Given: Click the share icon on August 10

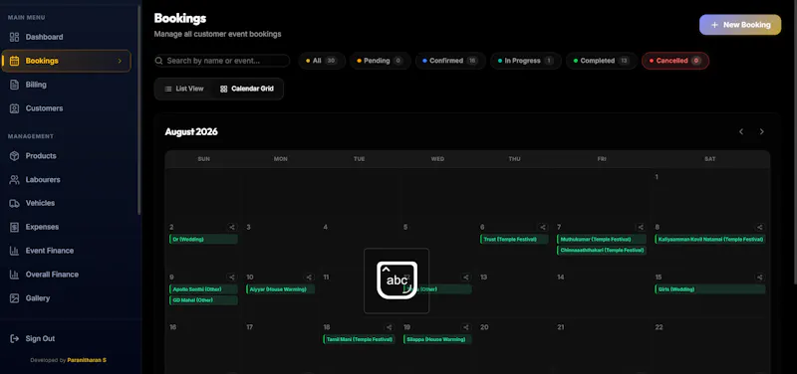Looking at the screenshot, I should [309, 278].
